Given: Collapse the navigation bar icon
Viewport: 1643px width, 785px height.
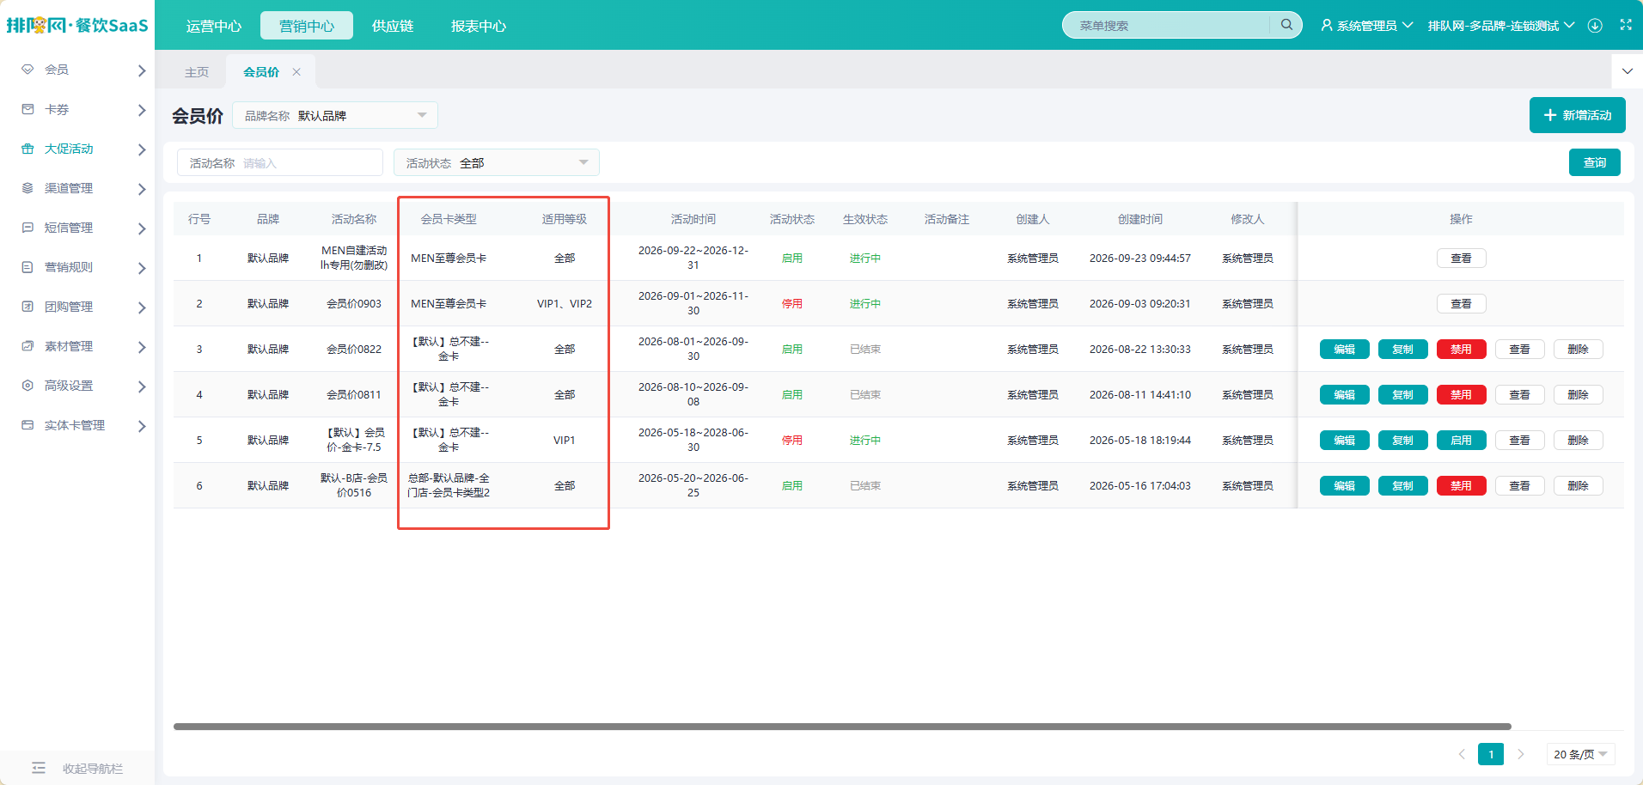Looking at the screenshot, I should coord(39,768).
